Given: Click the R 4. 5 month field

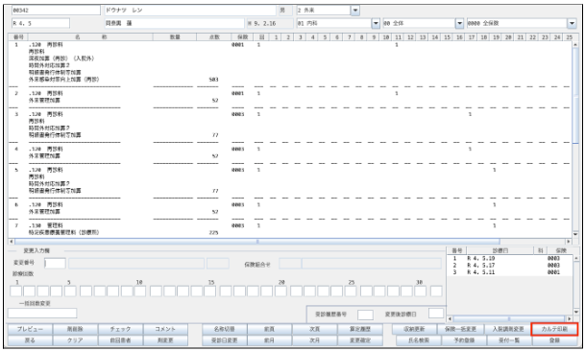Looking at the screenshot, I should (x=40, y=23).
